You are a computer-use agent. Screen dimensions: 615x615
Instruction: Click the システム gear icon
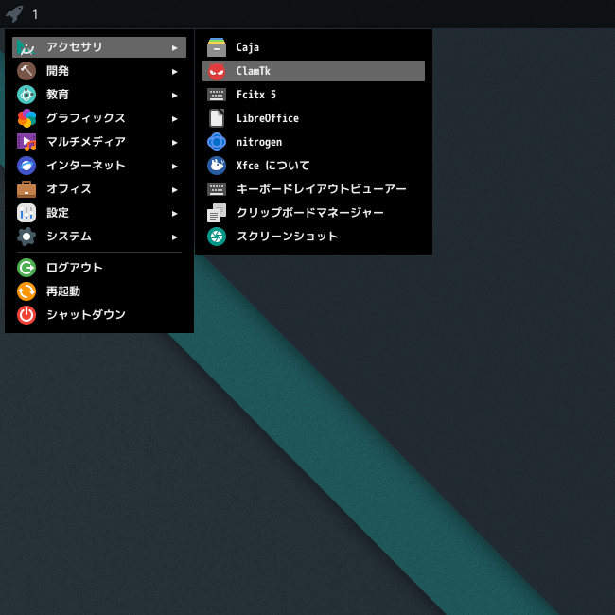pos(26,237)
